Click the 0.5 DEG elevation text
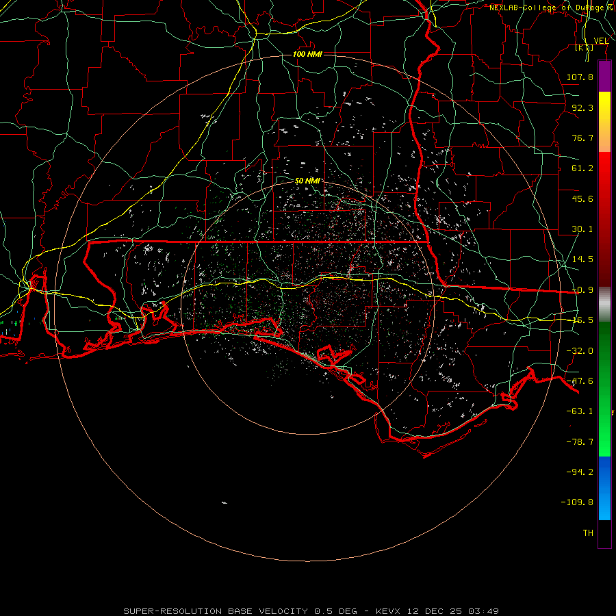This screenshot has width=616, height=616. pyautogui.click(x=335, y=611)
